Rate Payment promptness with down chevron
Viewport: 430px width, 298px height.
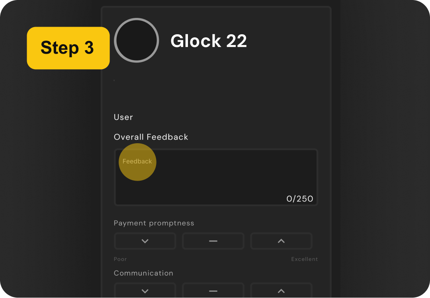[x=145, y=241]
